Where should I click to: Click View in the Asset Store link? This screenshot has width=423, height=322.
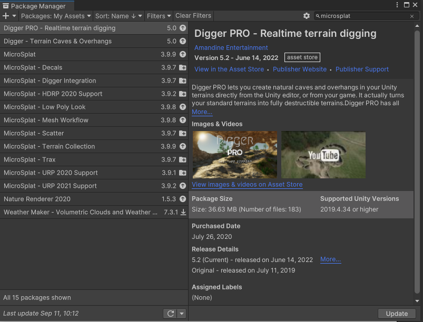pos(229,69)
